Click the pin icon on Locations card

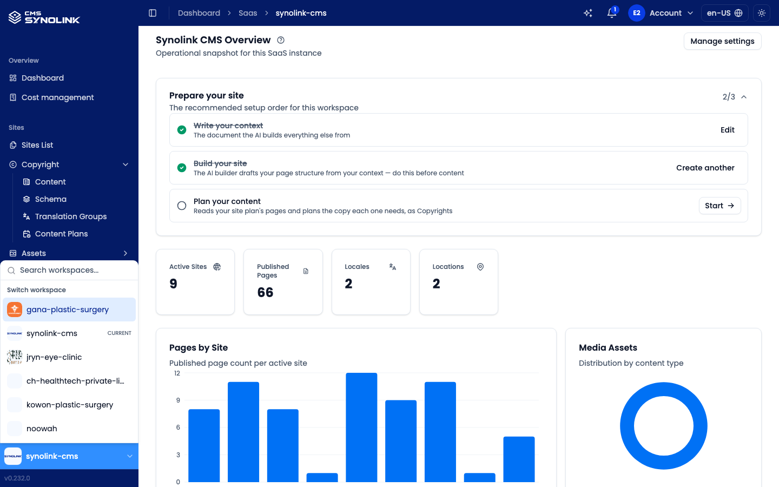[x=480, y=267]
